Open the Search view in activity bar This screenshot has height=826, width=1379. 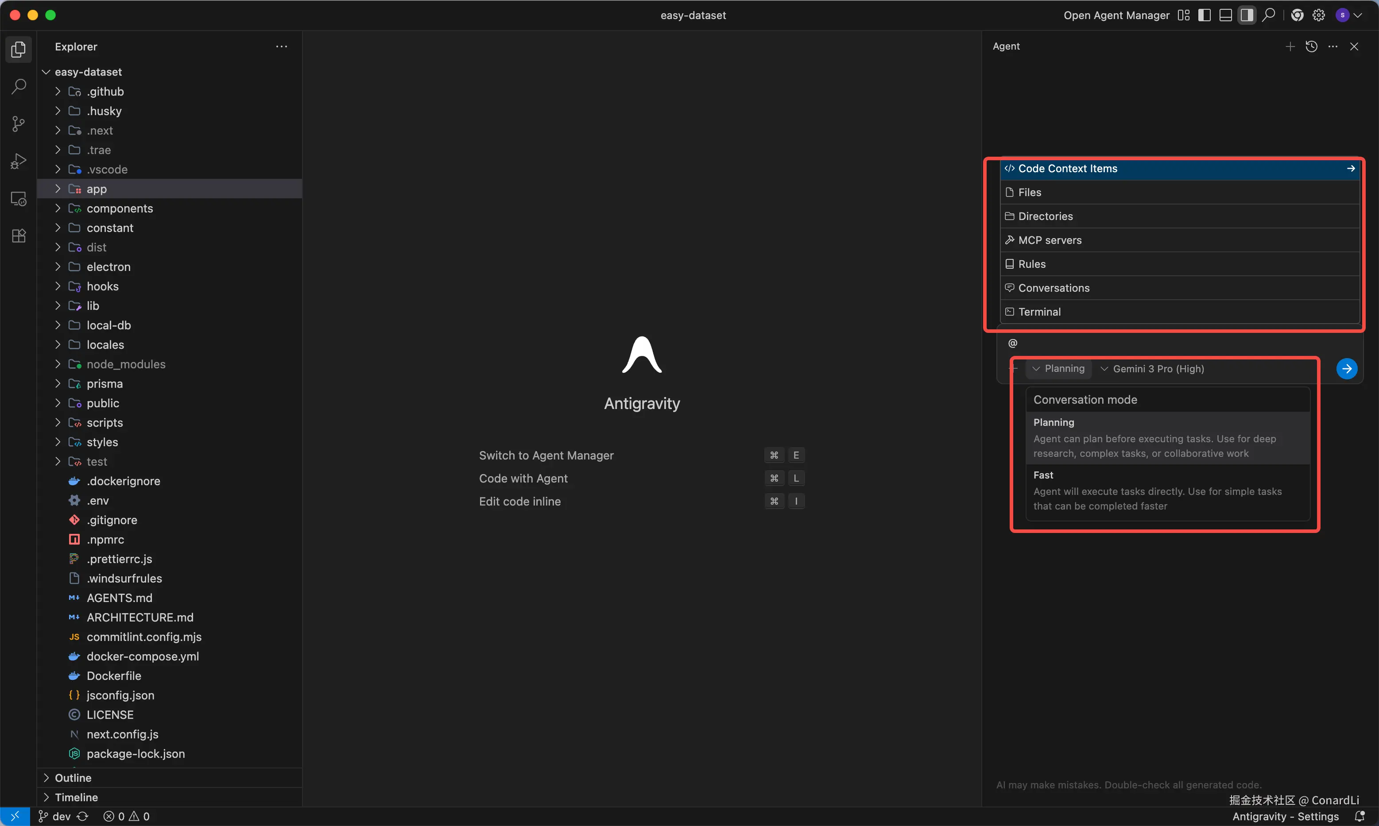[x=18, y=87]
